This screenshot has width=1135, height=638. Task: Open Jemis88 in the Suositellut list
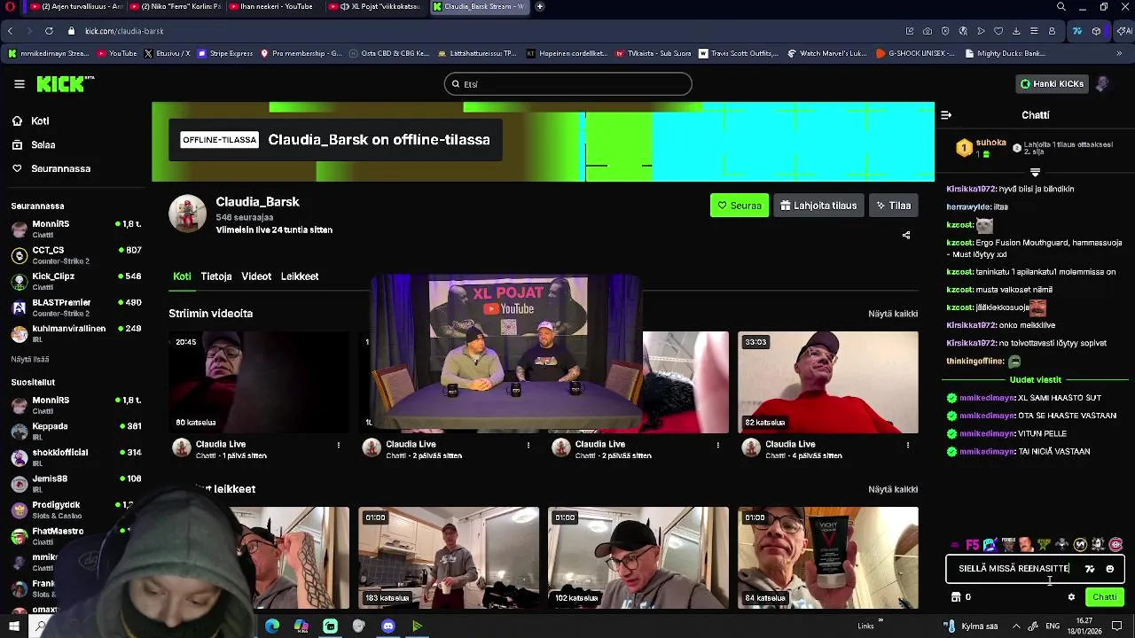coord(75,483)
